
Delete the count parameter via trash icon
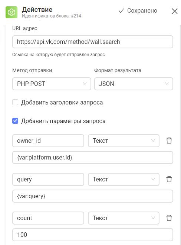click(169, 218)
